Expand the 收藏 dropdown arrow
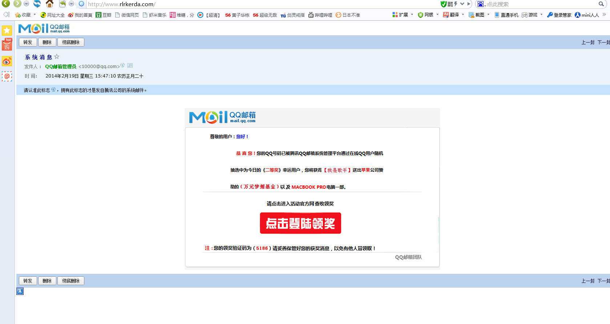Screen dimensions: 610x324 coord(35,15)
